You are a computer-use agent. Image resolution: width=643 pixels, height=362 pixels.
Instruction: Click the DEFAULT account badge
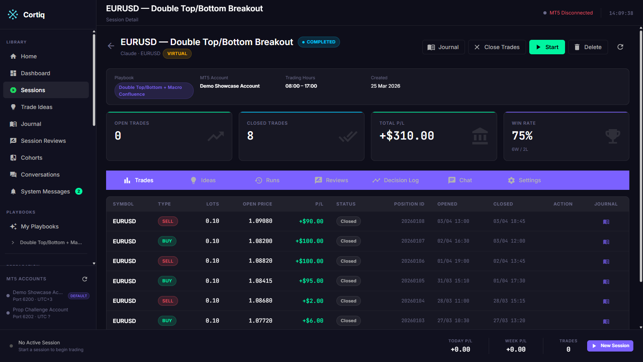click(79, 296)
